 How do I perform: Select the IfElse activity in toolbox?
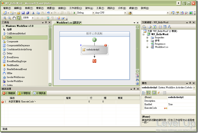[25, 73]
